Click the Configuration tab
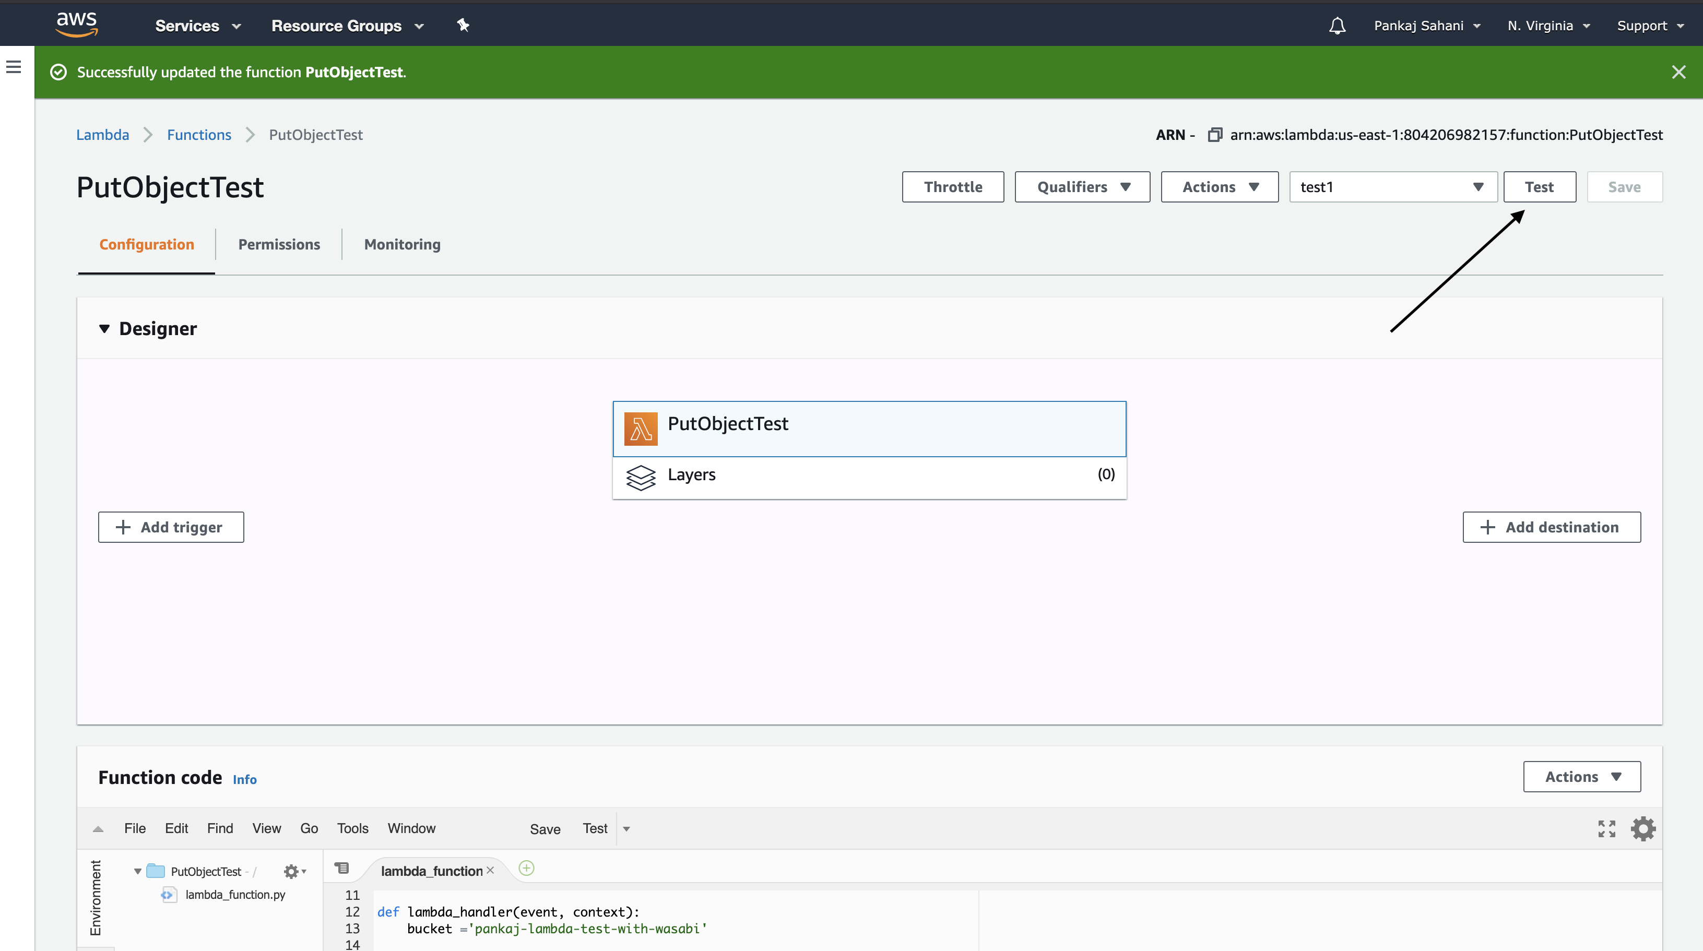1703x951 pixels. coord(146,243)
